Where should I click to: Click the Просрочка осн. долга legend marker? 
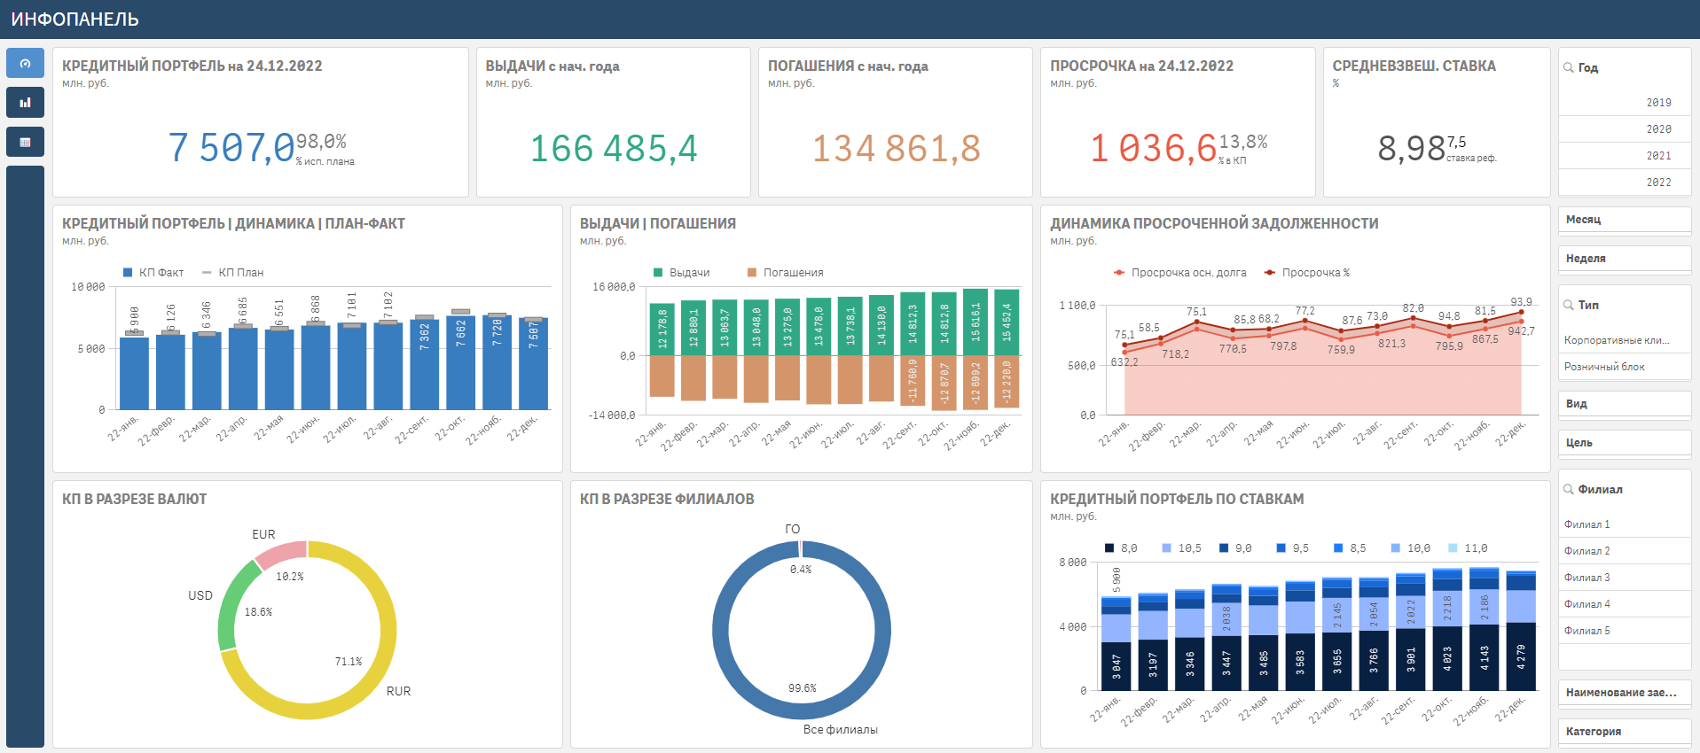click(1119, 273)
